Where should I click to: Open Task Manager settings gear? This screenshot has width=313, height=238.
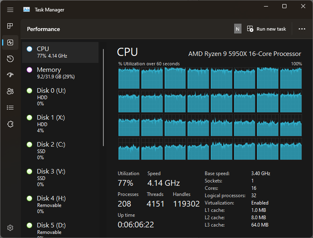pos(10,227)
